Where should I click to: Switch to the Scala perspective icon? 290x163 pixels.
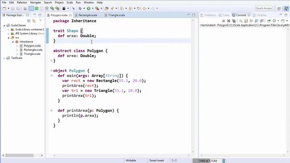[286, 8]
